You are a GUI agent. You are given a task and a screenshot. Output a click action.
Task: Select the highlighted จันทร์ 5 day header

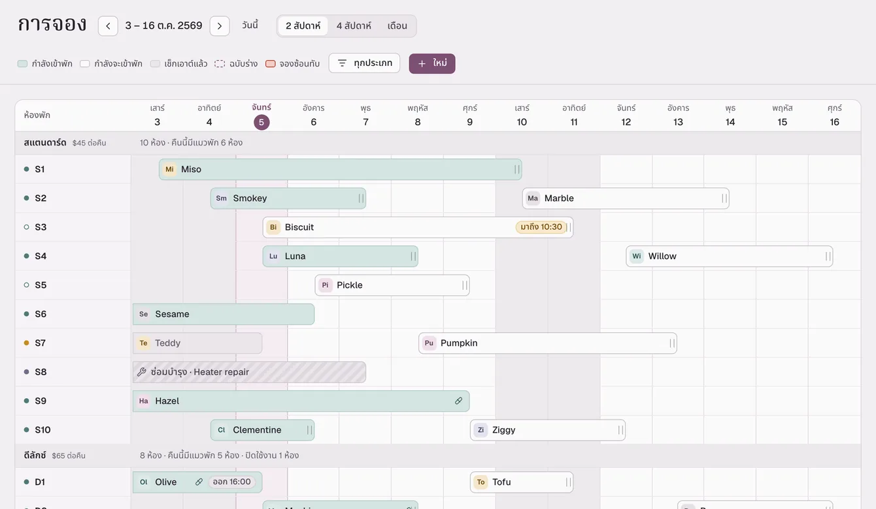pyautogui.click(x=261, y=115)
